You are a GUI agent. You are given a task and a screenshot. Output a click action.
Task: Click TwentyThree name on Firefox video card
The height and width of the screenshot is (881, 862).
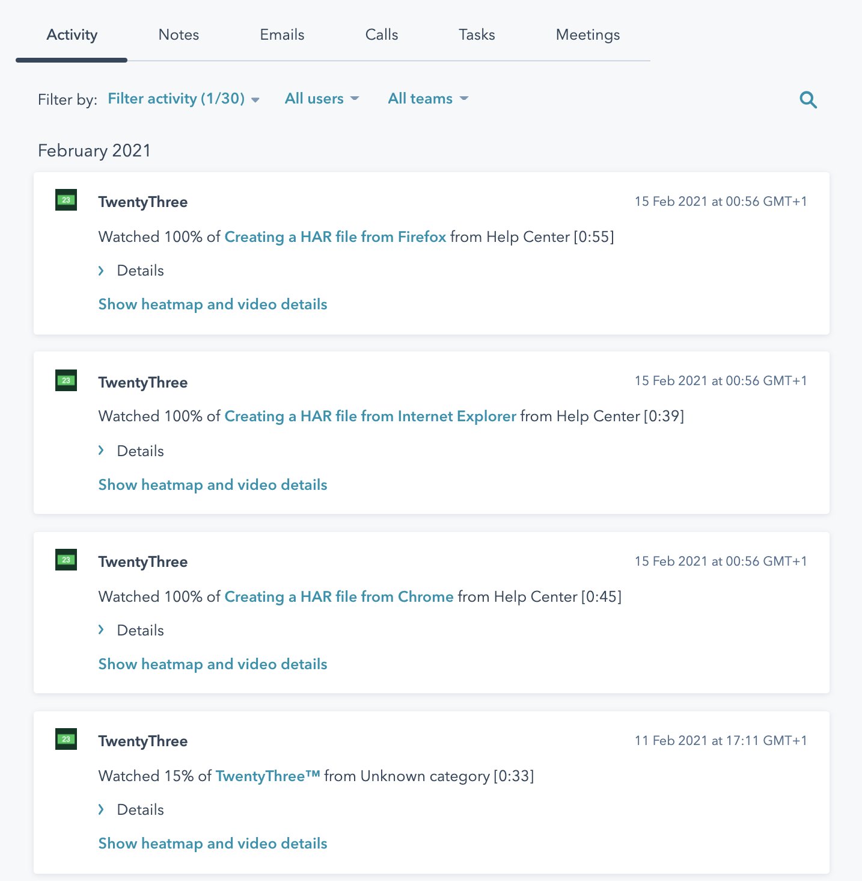[x=143, y=202]
